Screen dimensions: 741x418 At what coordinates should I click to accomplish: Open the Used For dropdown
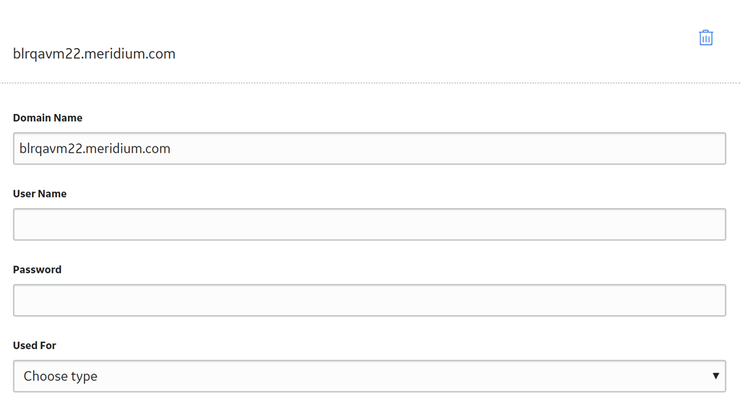(x=370, y=376)
